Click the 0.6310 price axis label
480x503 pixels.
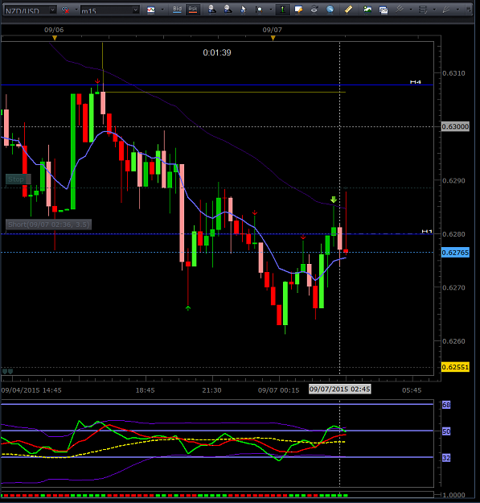(453, 73)
